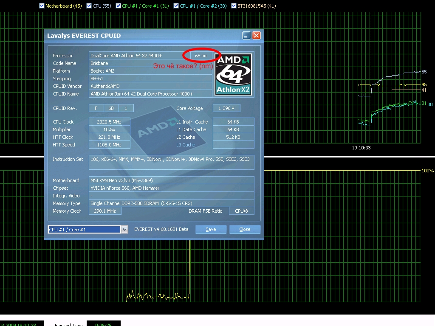The image size is (435, 326).
Task: Click the DRAM:FSB Ratio CPU/8 value
Action: pyautogui.click(x=241, y=211)
